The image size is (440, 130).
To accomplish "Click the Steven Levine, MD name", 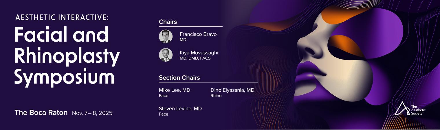I will click(x=180, y=109).
